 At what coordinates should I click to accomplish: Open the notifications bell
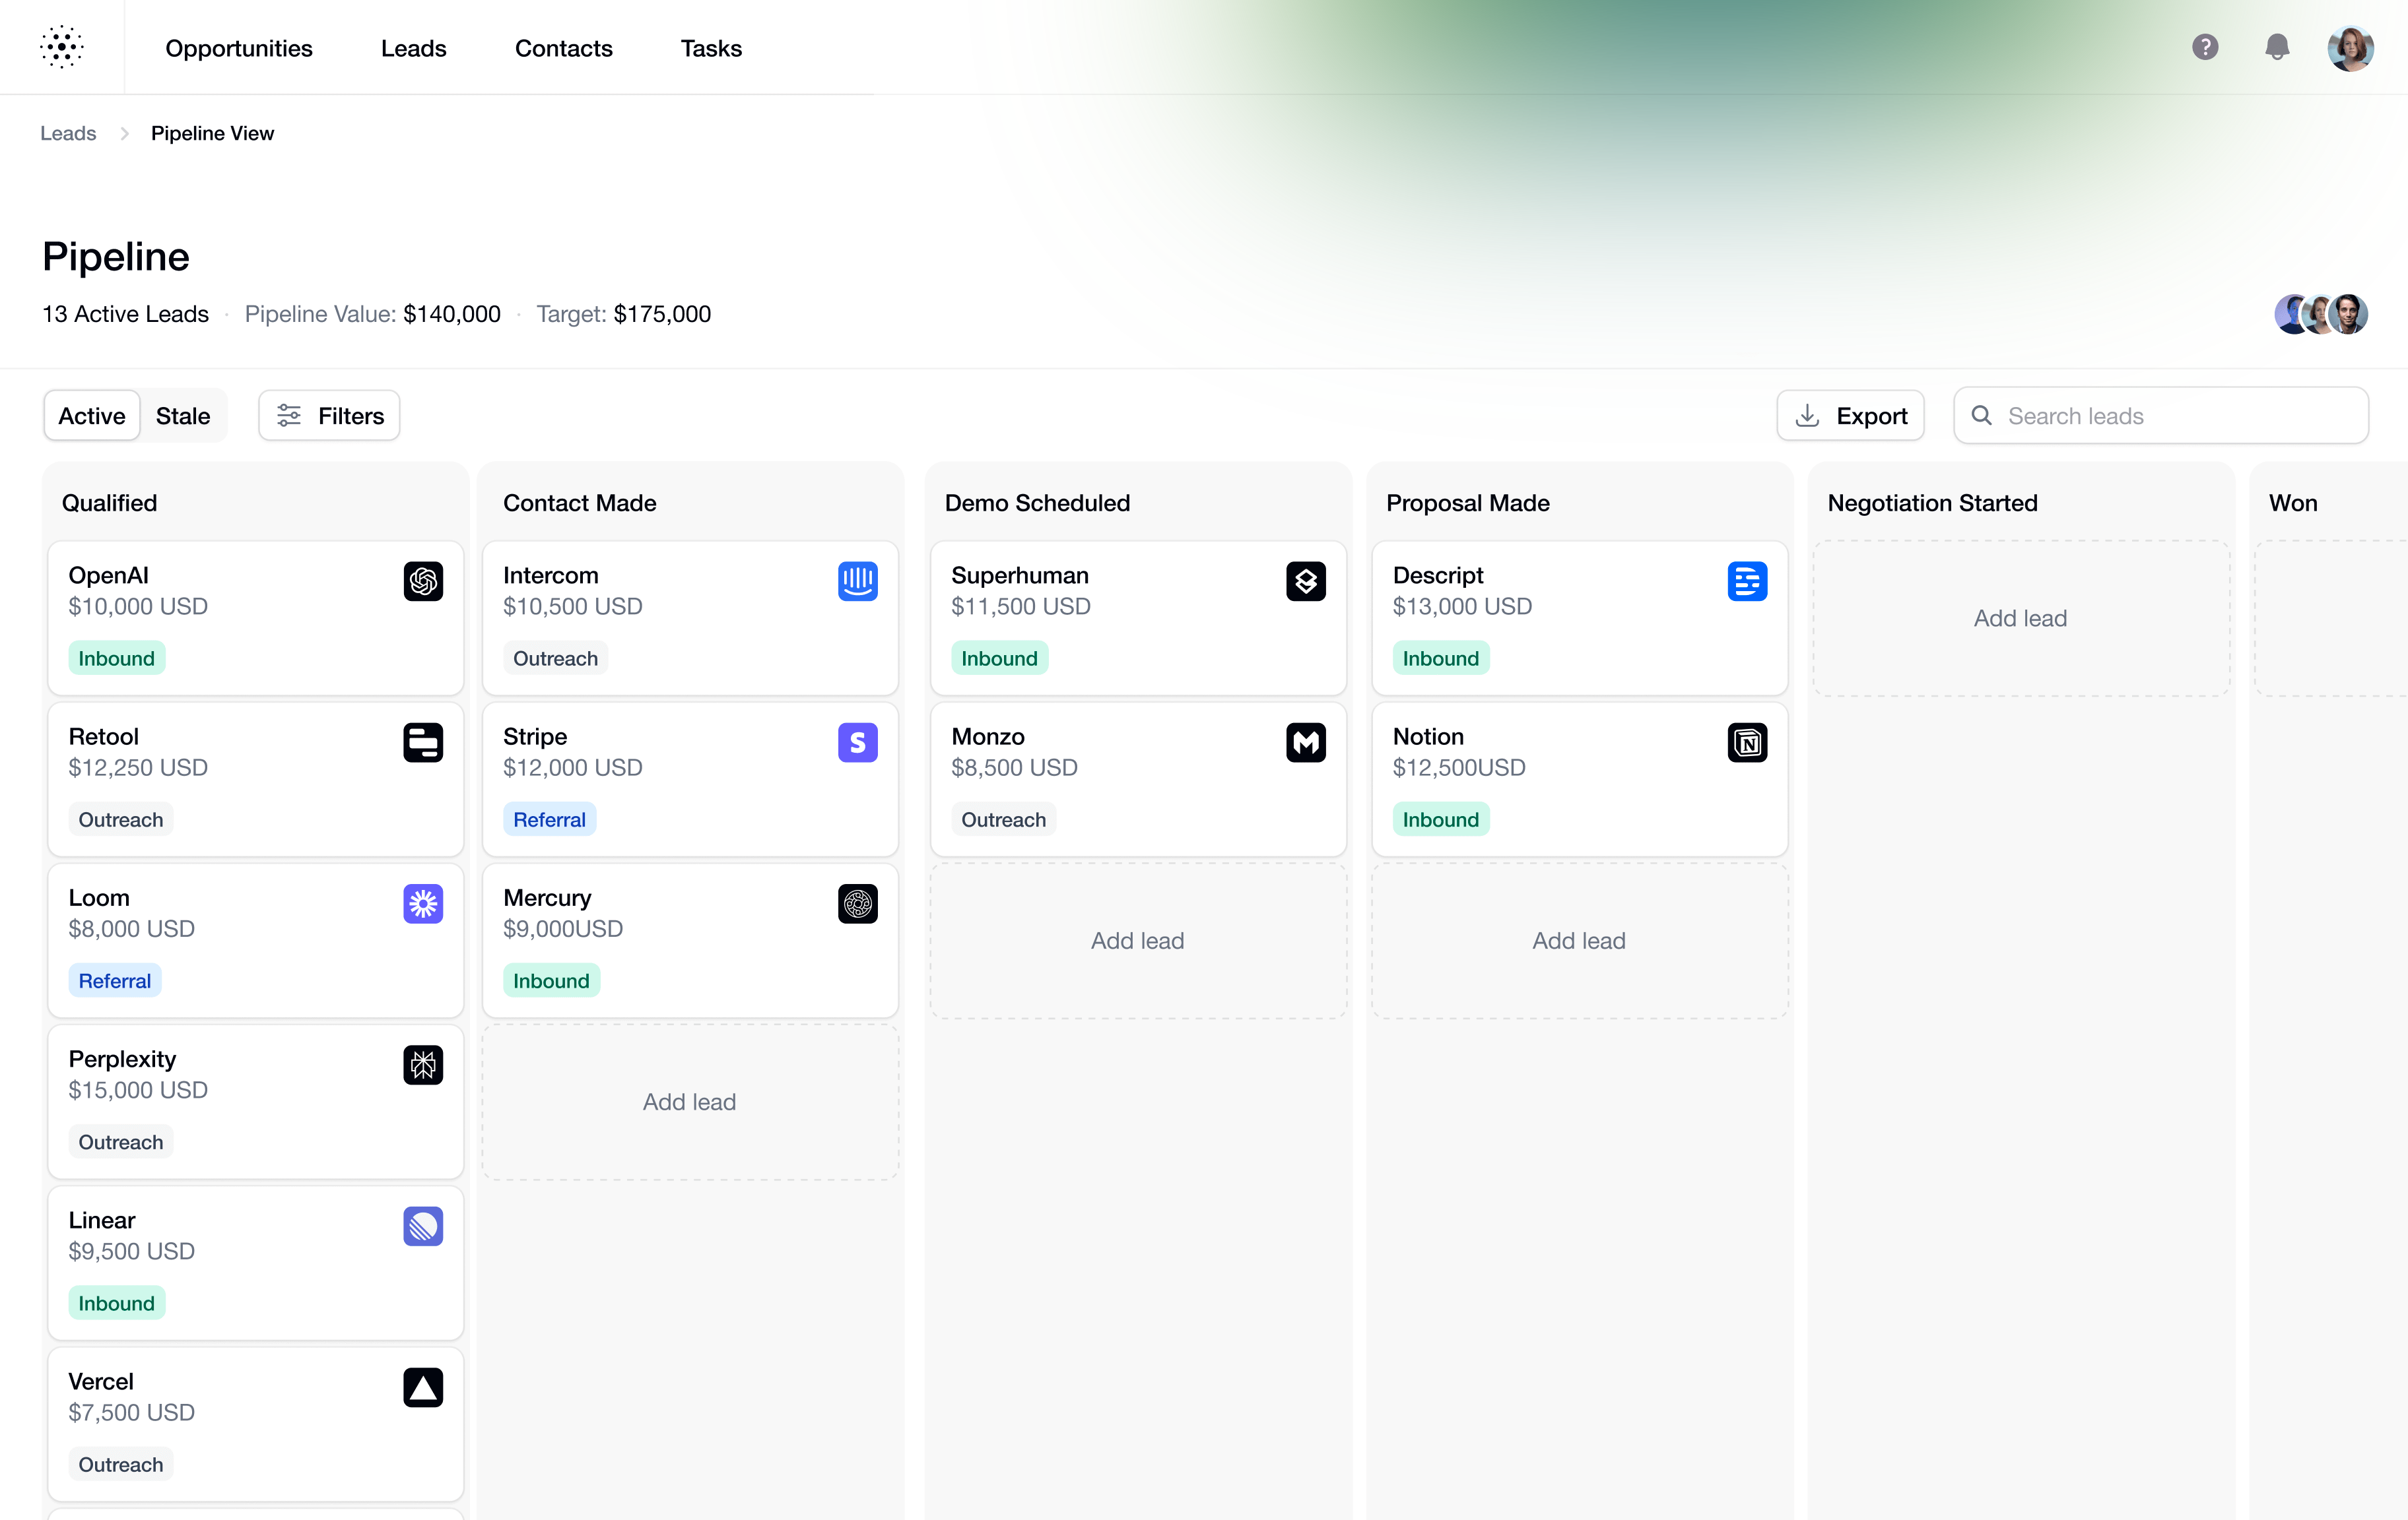[2277, 47]
